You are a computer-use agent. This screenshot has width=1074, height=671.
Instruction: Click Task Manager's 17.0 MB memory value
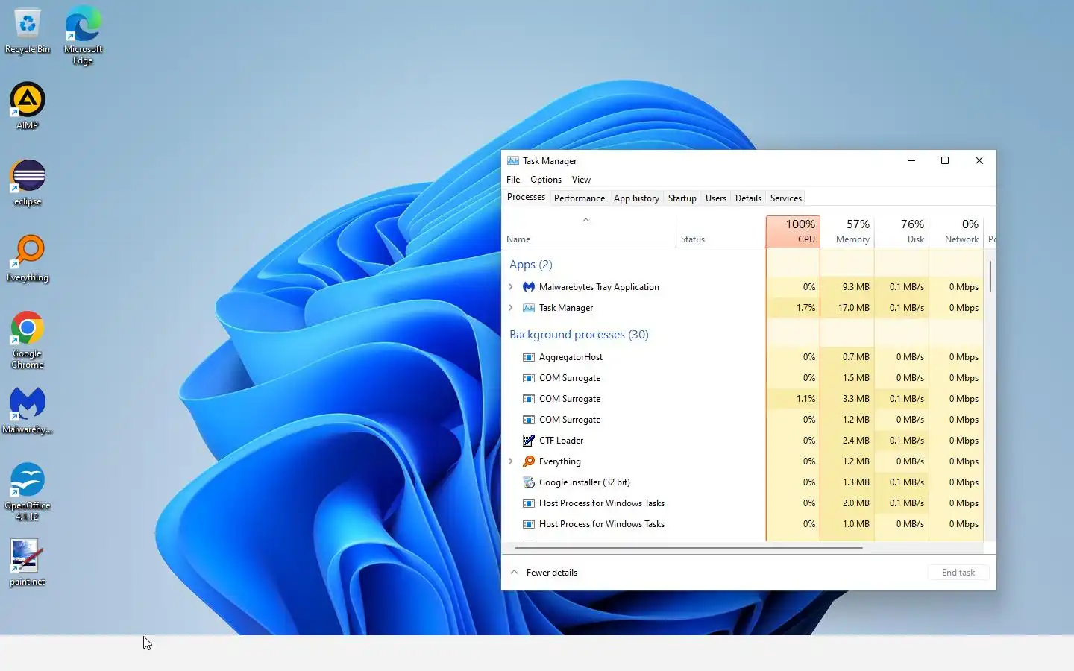pyautogui.click(x=854, y=308)
